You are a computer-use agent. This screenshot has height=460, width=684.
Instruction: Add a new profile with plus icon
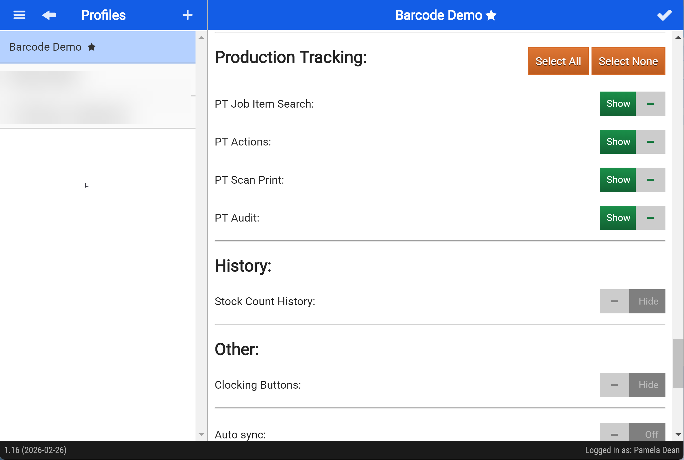(x=187, y=15)
